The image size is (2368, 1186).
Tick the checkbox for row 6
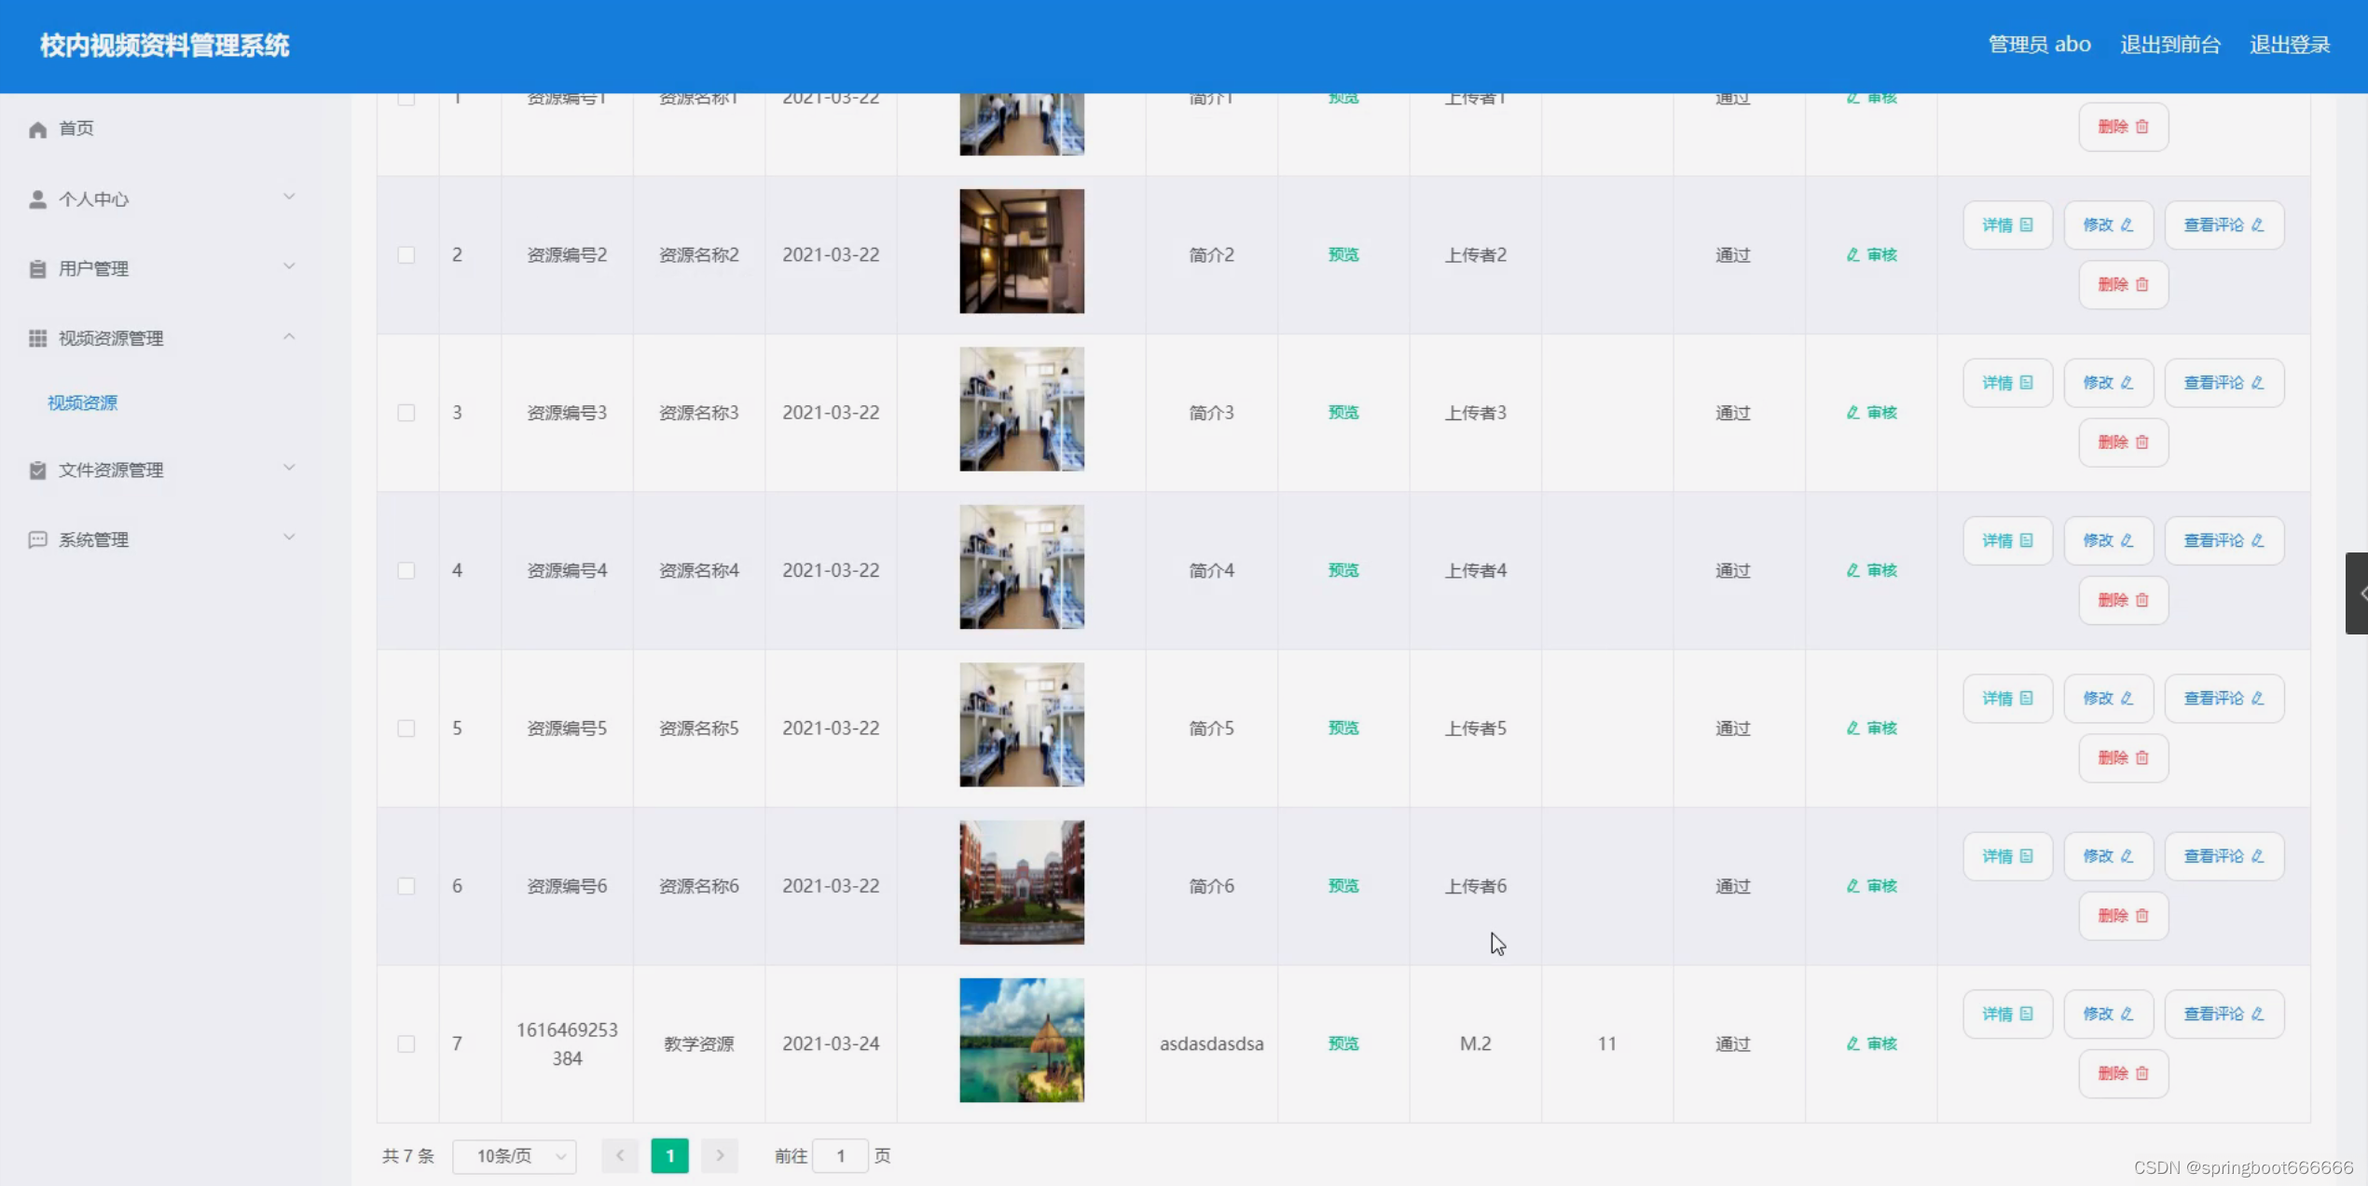tap(406, 886)
